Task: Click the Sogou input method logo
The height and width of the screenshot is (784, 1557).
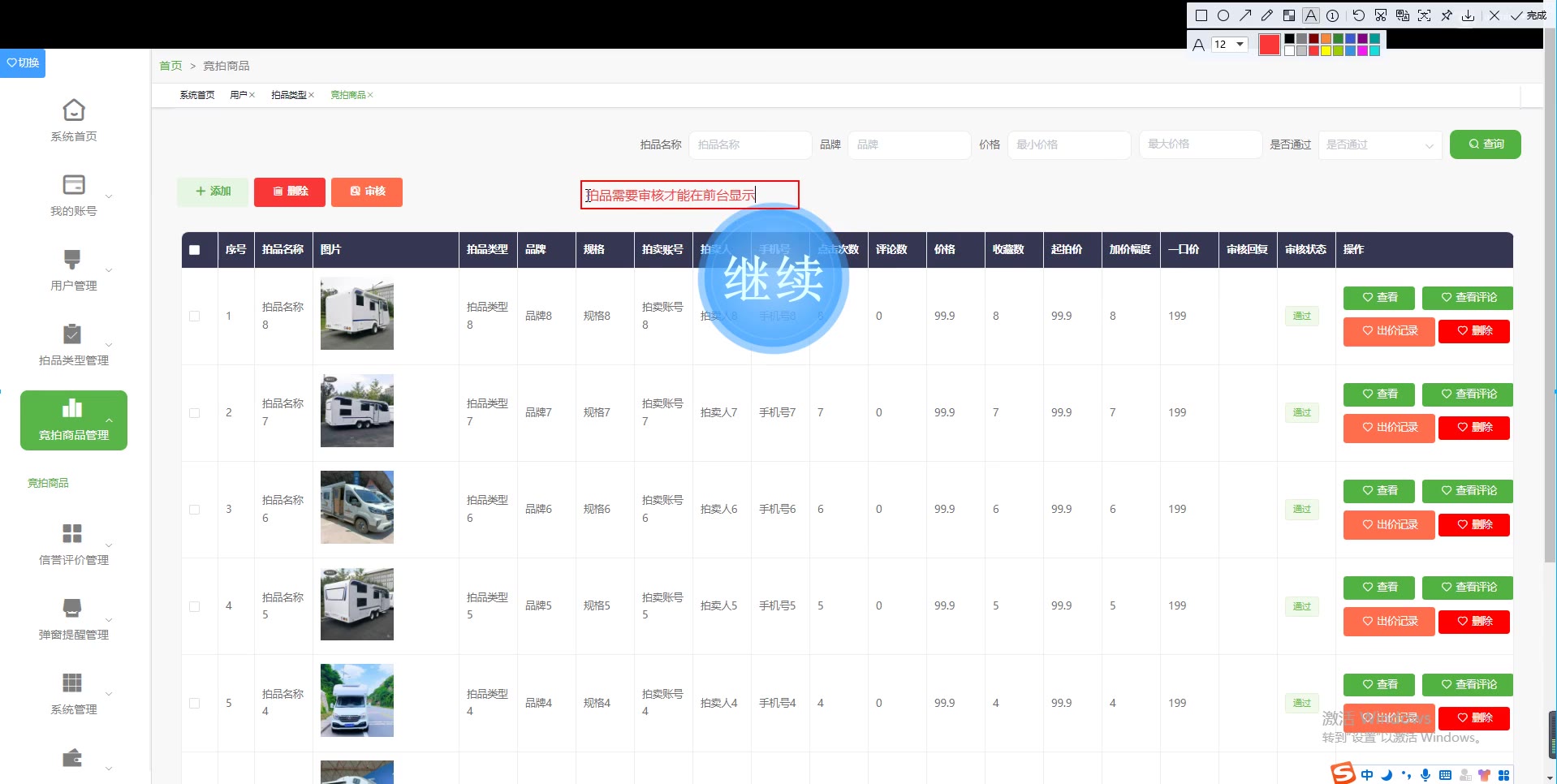Action: (1343, 773)
